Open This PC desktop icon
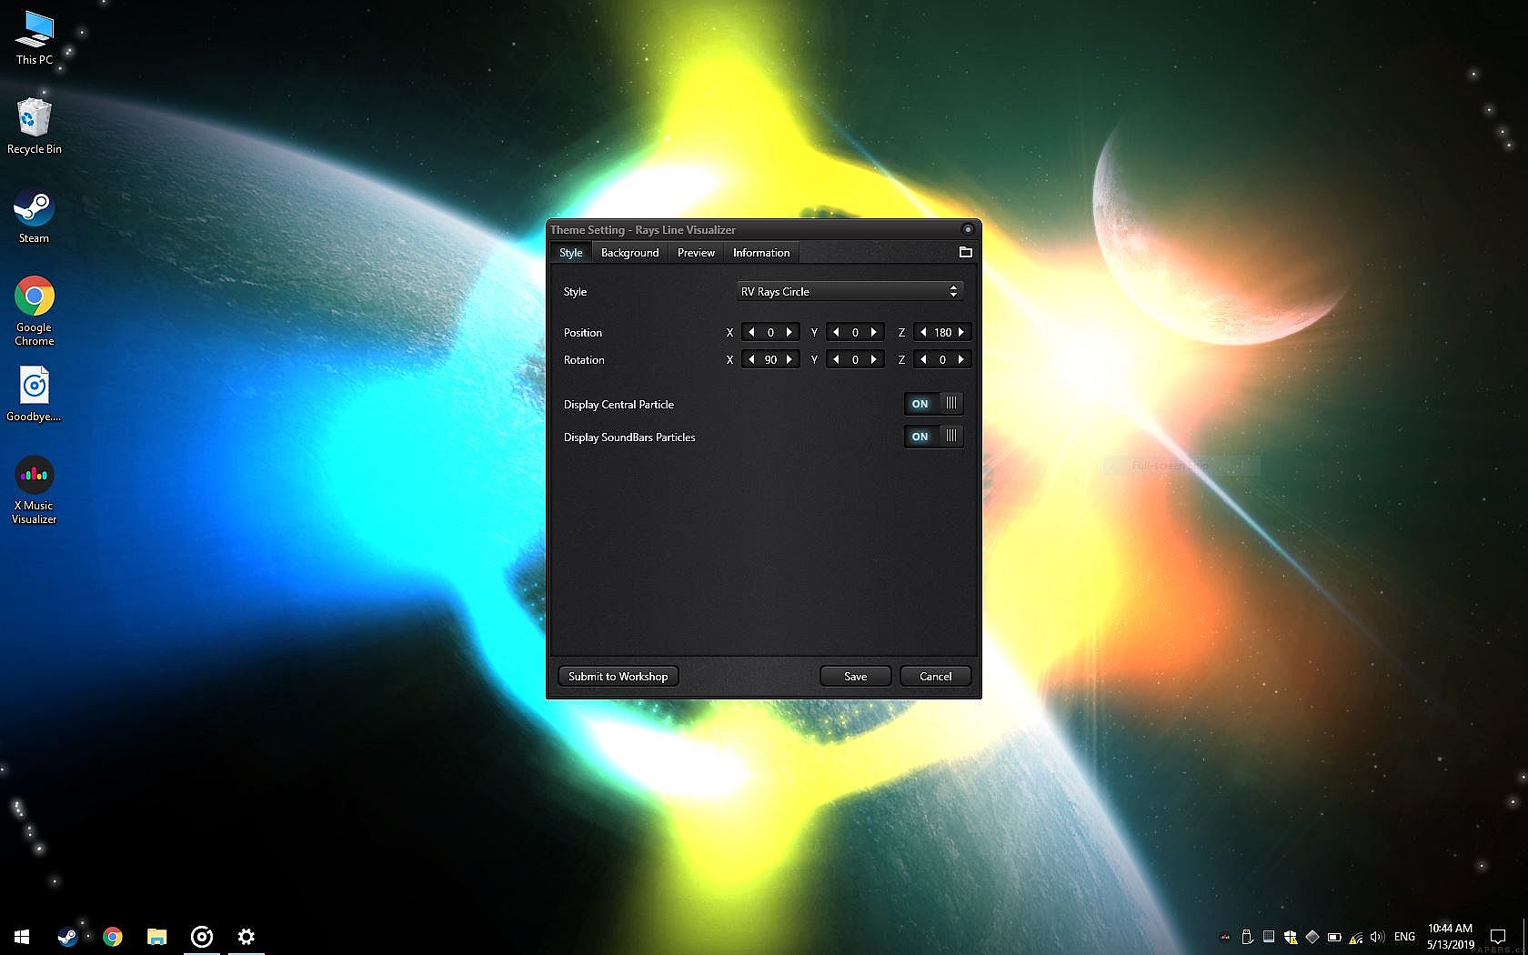This screenshot has width=1528, height=955. (x=35, y=38)
